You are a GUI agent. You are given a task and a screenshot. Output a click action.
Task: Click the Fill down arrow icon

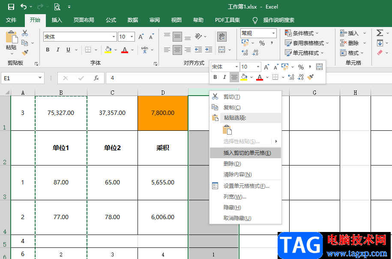coord(380,43)
